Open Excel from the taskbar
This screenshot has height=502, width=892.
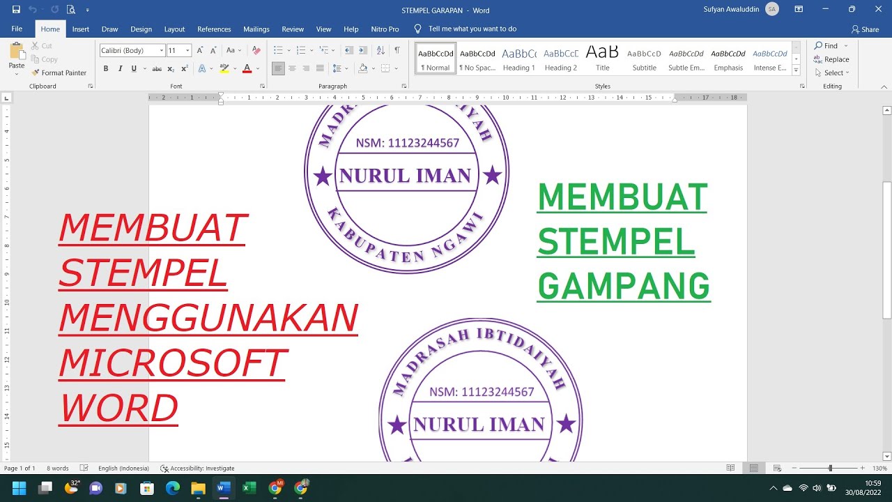[x=249, y=488]
